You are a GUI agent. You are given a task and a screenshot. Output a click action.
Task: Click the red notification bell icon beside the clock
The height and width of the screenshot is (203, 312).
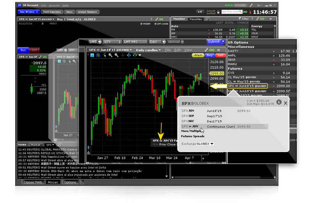click(250, 12)
